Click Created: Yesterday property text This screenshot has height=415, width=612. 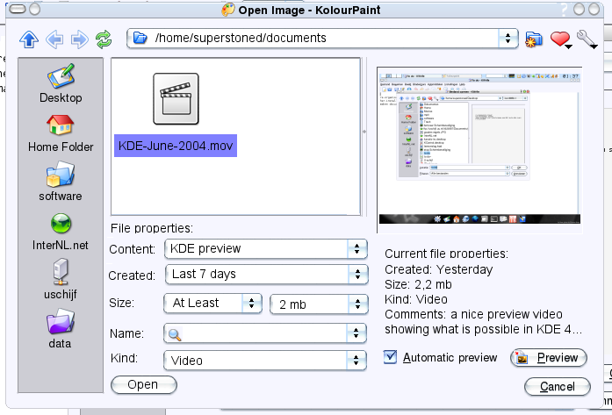point(439,269)
